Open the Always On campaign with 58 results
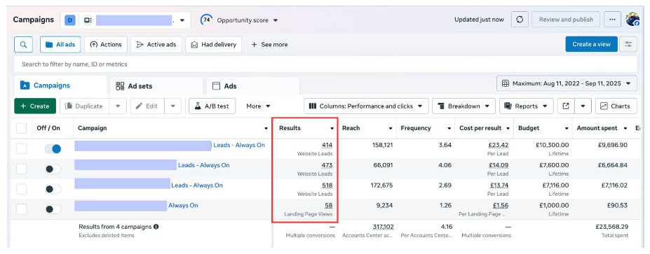This screenshot has height=254, width=650. (x=183, y=205)
